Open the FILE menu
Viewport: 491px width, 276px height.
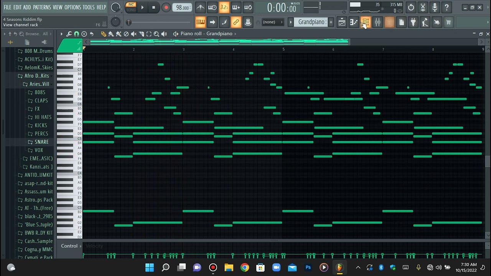7,7
